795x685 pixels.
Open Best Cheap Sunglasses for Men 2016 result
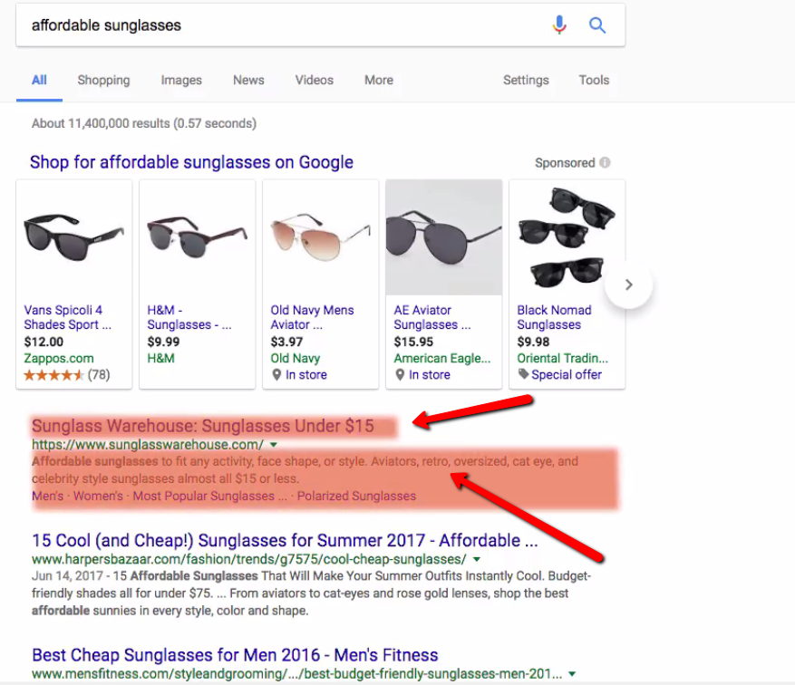[x=235, y=655]
